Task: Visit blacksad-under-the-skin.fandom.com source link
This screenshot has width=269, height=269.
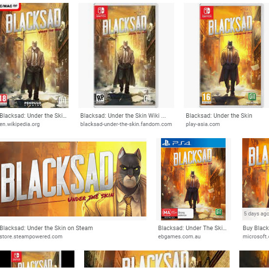Action: coord(126,124)
